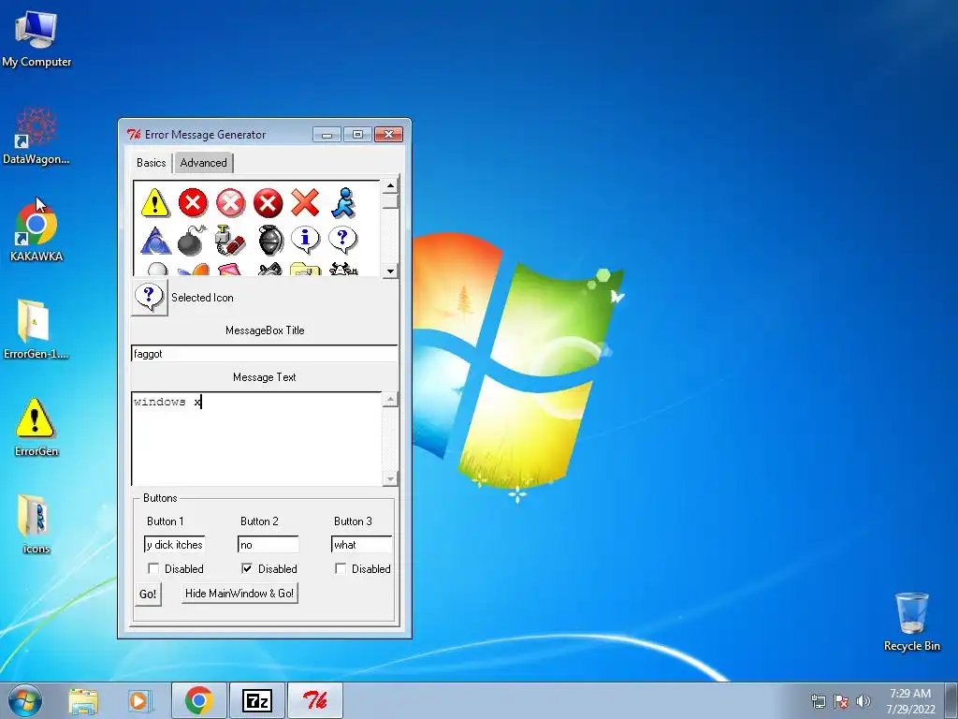
Task: Switch to the Basics tab
Action: coord(152,163)
